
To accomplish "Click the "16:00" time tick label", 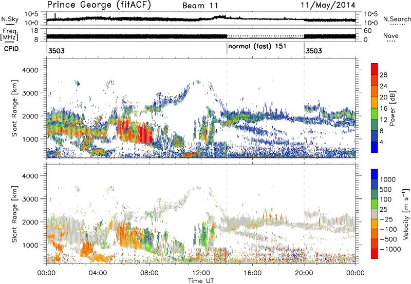I will (252, 273).
